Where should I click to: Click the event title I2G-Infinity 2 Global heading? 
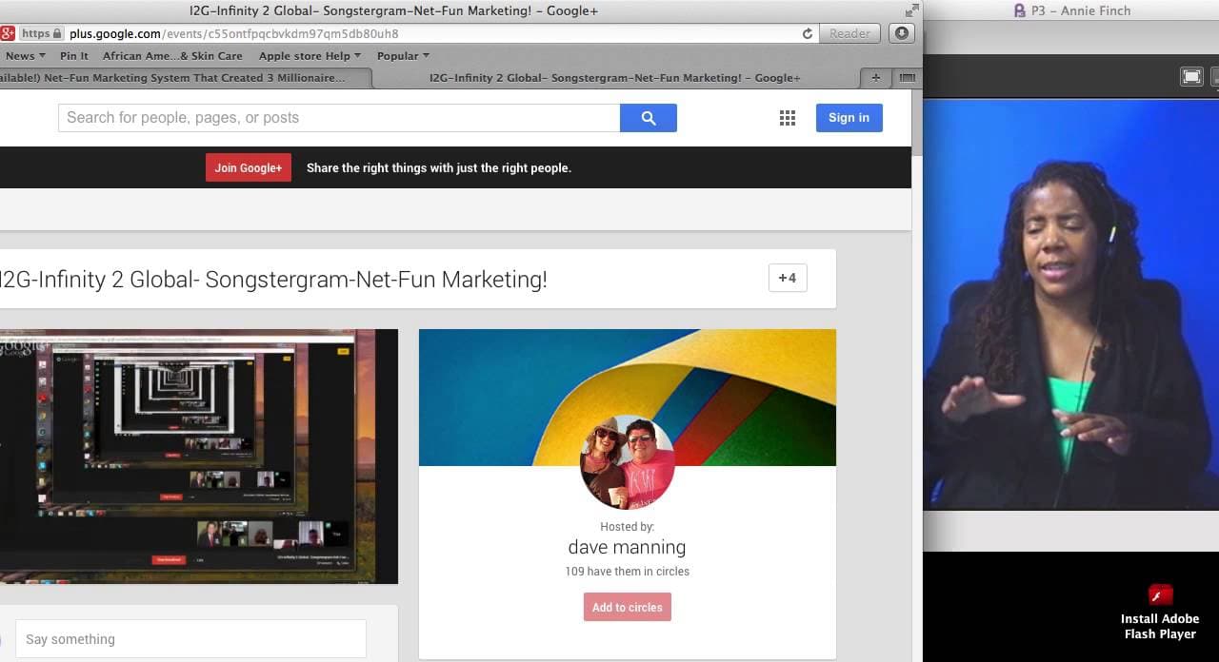click(x=273, y=280)
